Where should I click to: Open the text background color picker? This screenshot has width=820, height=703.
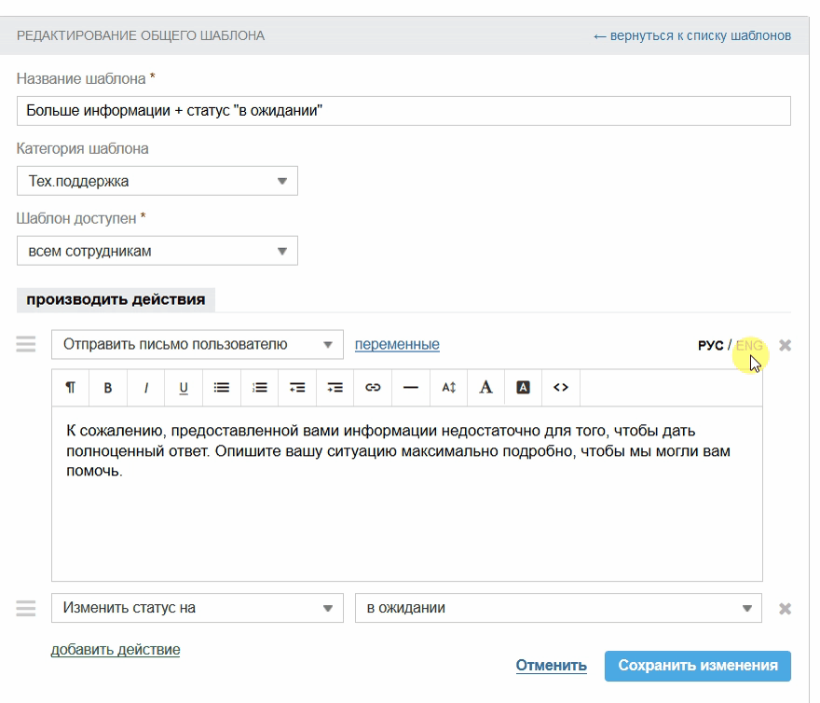[523, 388]
